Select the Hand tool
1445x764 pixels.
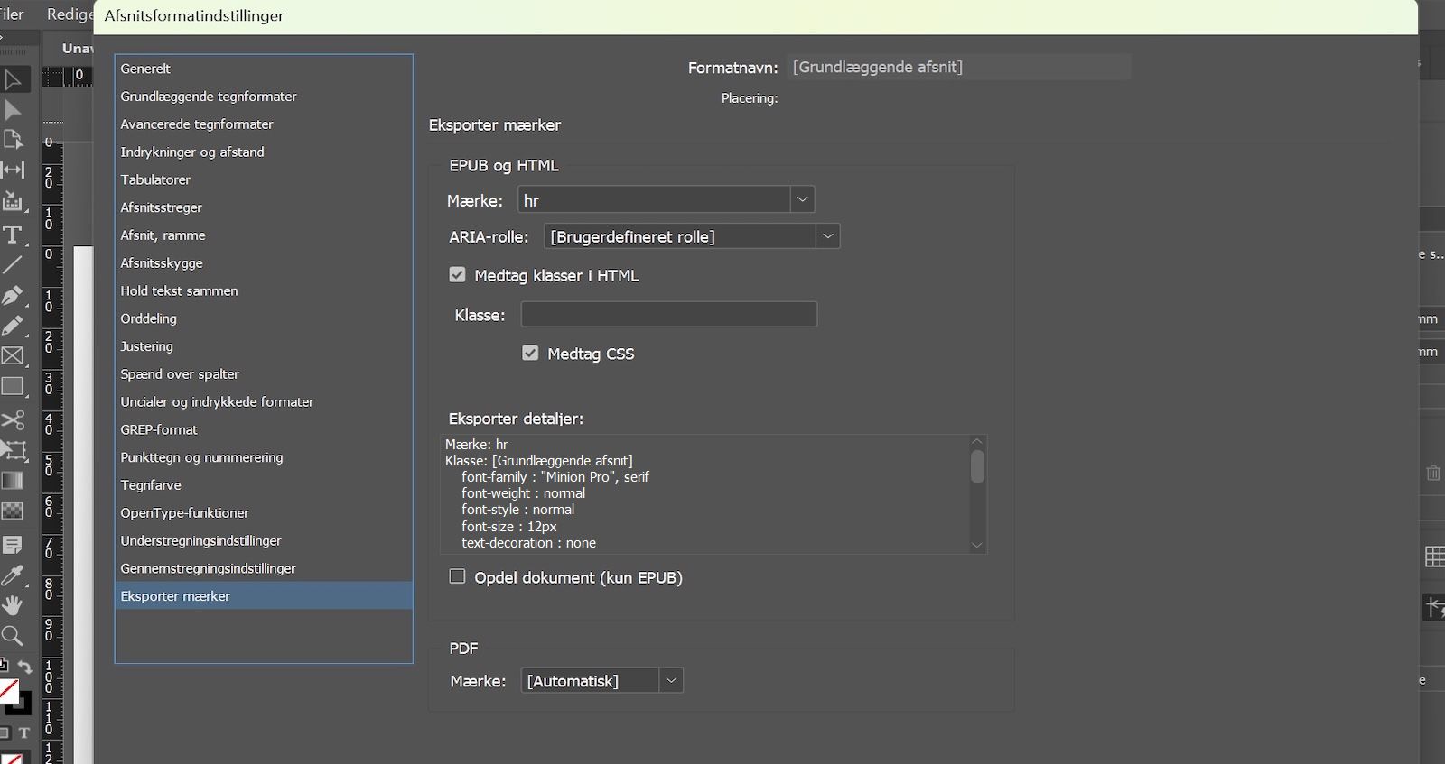point(13,605)
